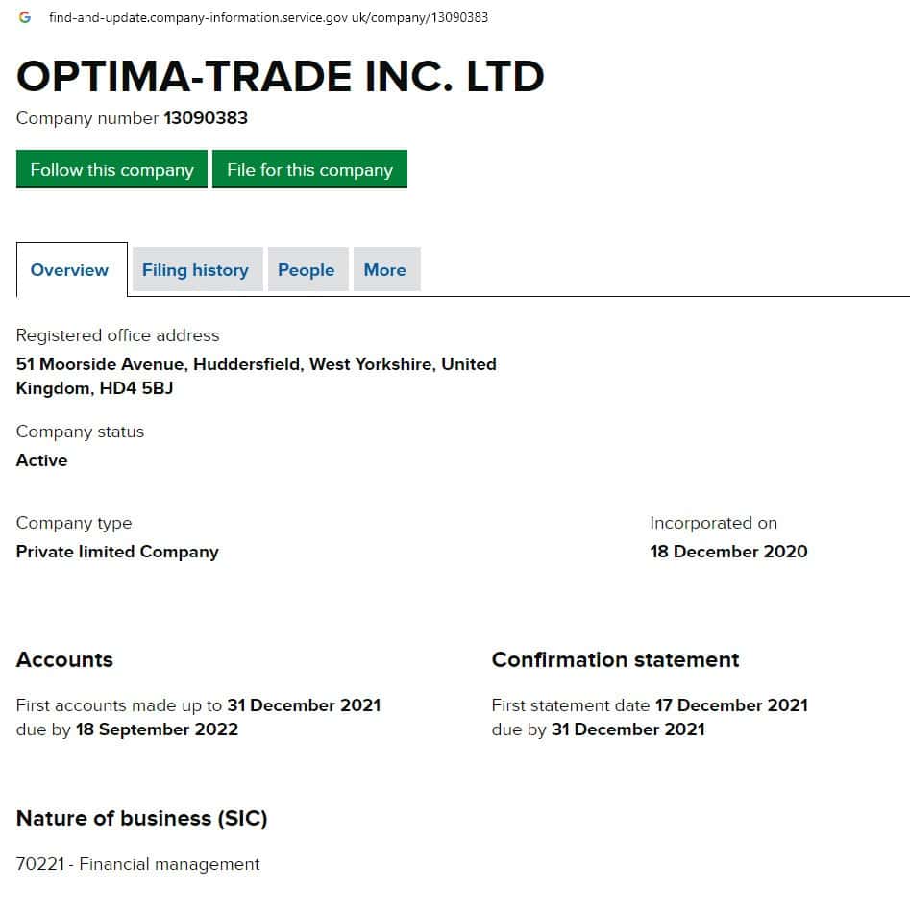The height and width of the screenshot is (914, 910).
Task: Click the Nature of business (SIC) heading
Action: tap(141, 818)
